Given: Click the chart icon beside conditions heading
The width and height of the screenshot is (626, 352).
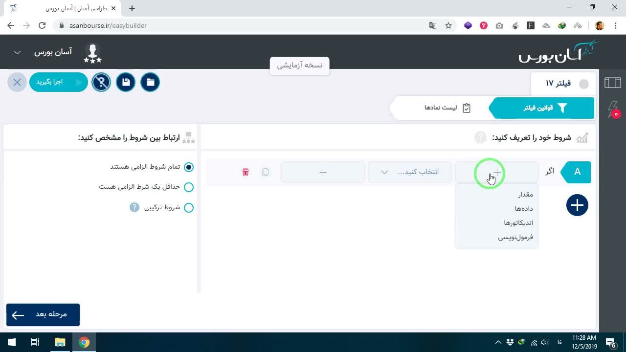Looking at the screenshot, I should pos(582,138).
